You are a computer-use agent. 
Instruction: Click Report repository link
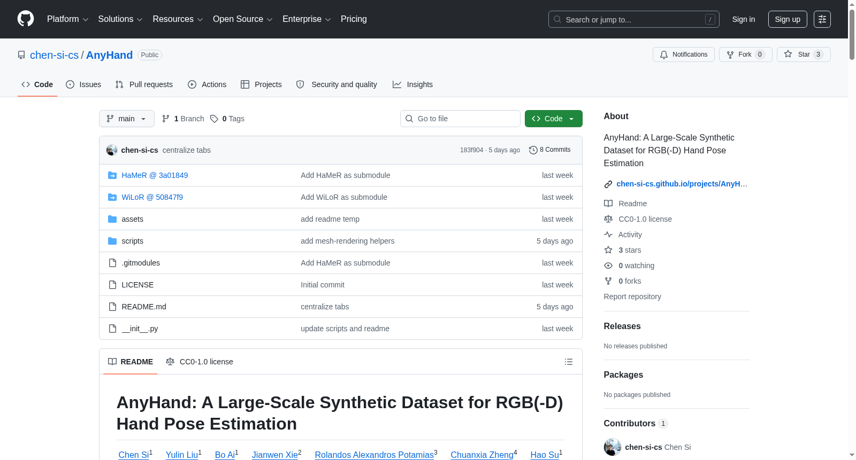click(632, 297)
